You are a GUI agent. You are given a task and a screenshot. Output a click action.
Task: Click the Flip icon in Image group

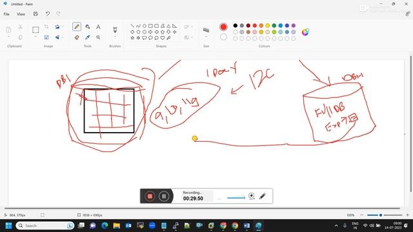57,37
